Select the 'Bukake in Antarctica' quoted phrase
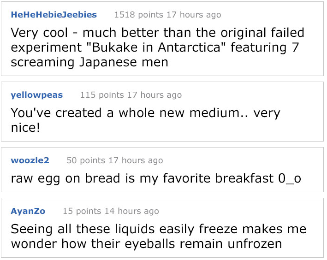This screenshot has height=260, width=327. pyautogui.click(x=156, y=47)
